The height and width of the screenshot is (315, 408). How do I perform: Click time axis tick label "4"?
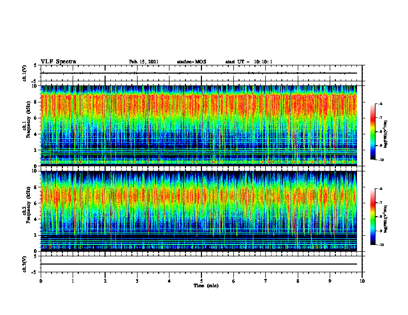(169, 281)
